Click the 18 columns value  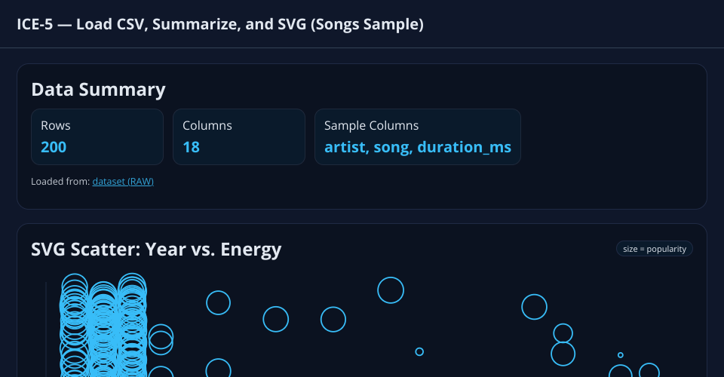[x=192, y=147]
